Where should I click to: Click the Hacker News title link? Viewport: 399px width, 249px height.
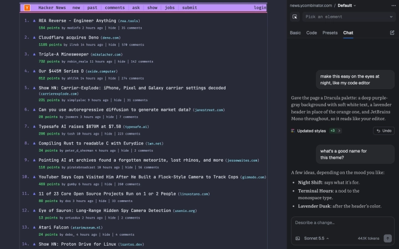(52, 8)
